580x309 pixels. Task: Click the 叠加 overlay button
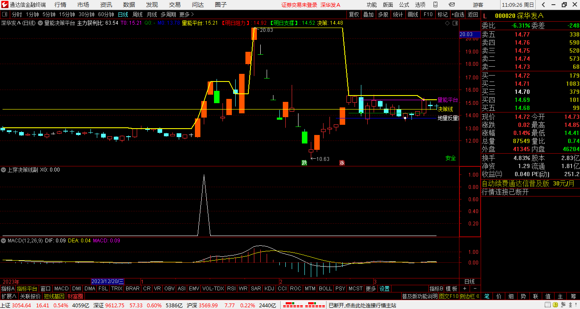tap(369, 14)
